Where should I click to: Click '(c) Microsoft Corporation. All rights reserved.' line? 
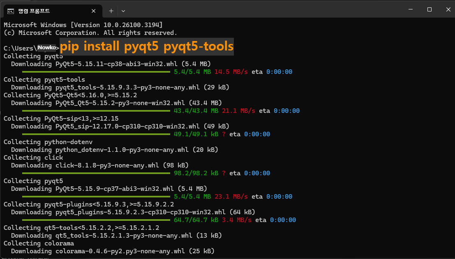coord(90,33)
